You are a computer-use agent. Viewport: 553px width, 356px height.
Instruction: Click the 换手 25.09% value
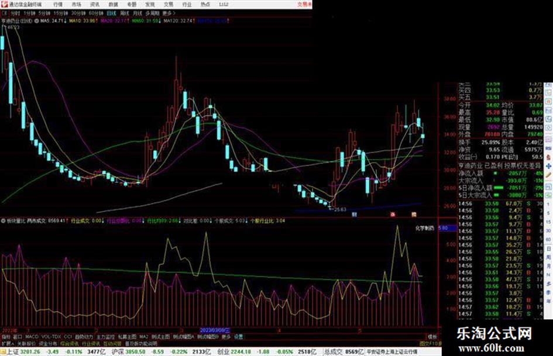pos(491,143)
